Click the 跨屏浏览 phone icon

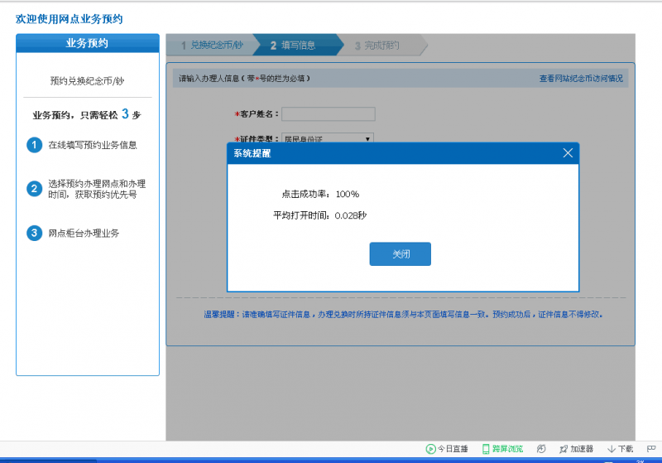point(486,449)
